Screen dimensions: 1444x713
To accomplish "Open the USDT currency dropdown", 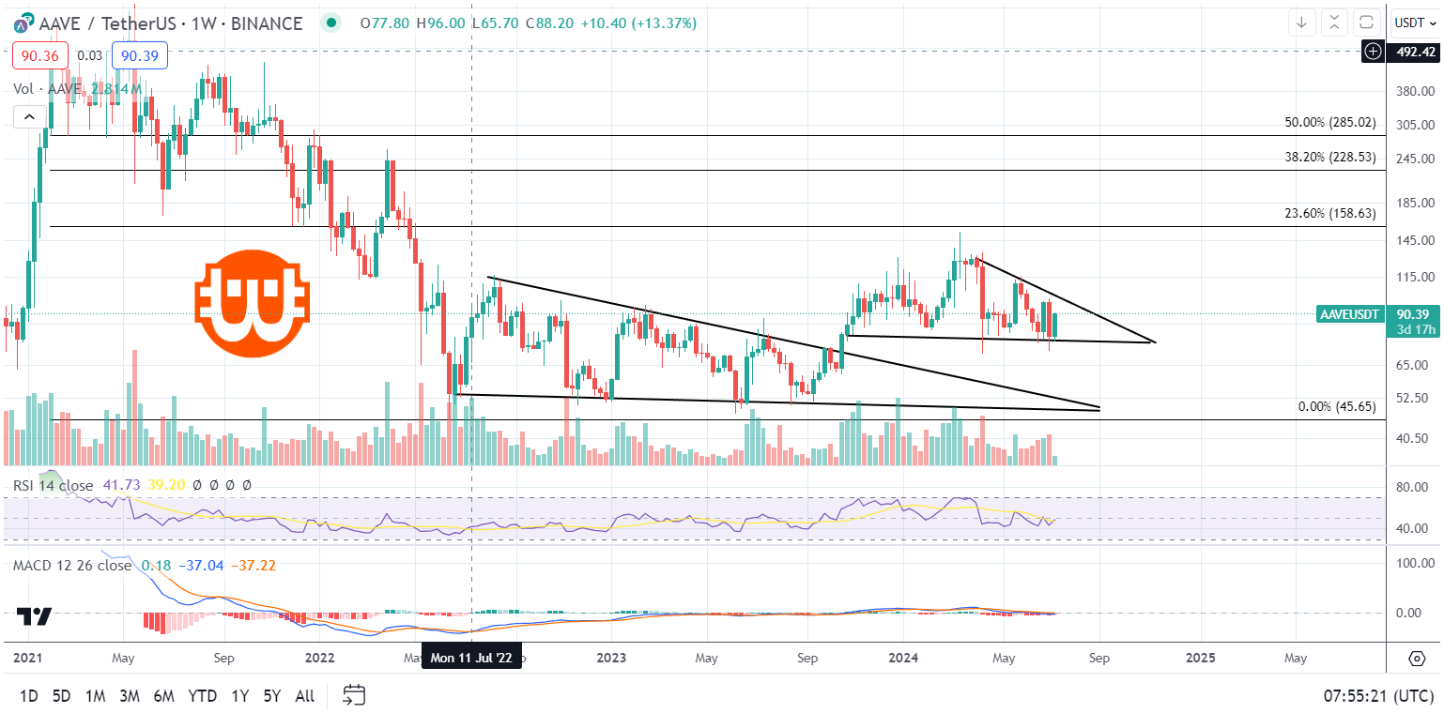I will click(1414, 23).
